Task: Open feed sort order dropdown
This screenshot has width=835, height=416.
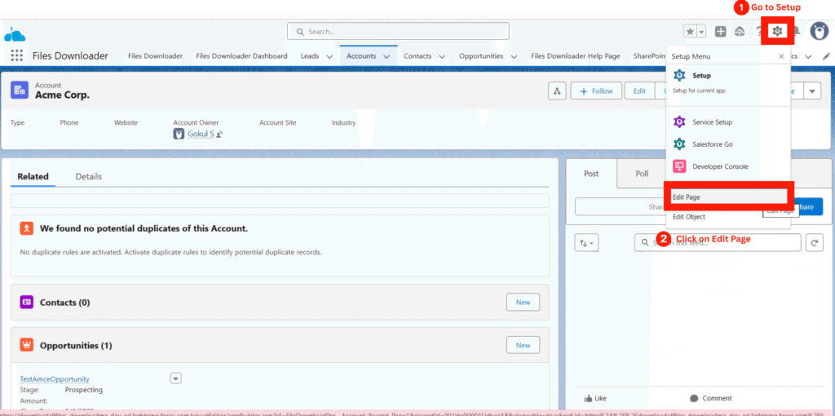Action: [x=587, y=242]
